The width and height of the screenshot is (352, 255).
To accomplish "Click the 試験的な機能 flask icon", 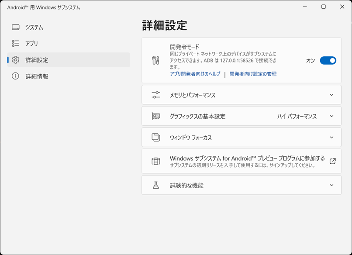I will tap(156, 185).
